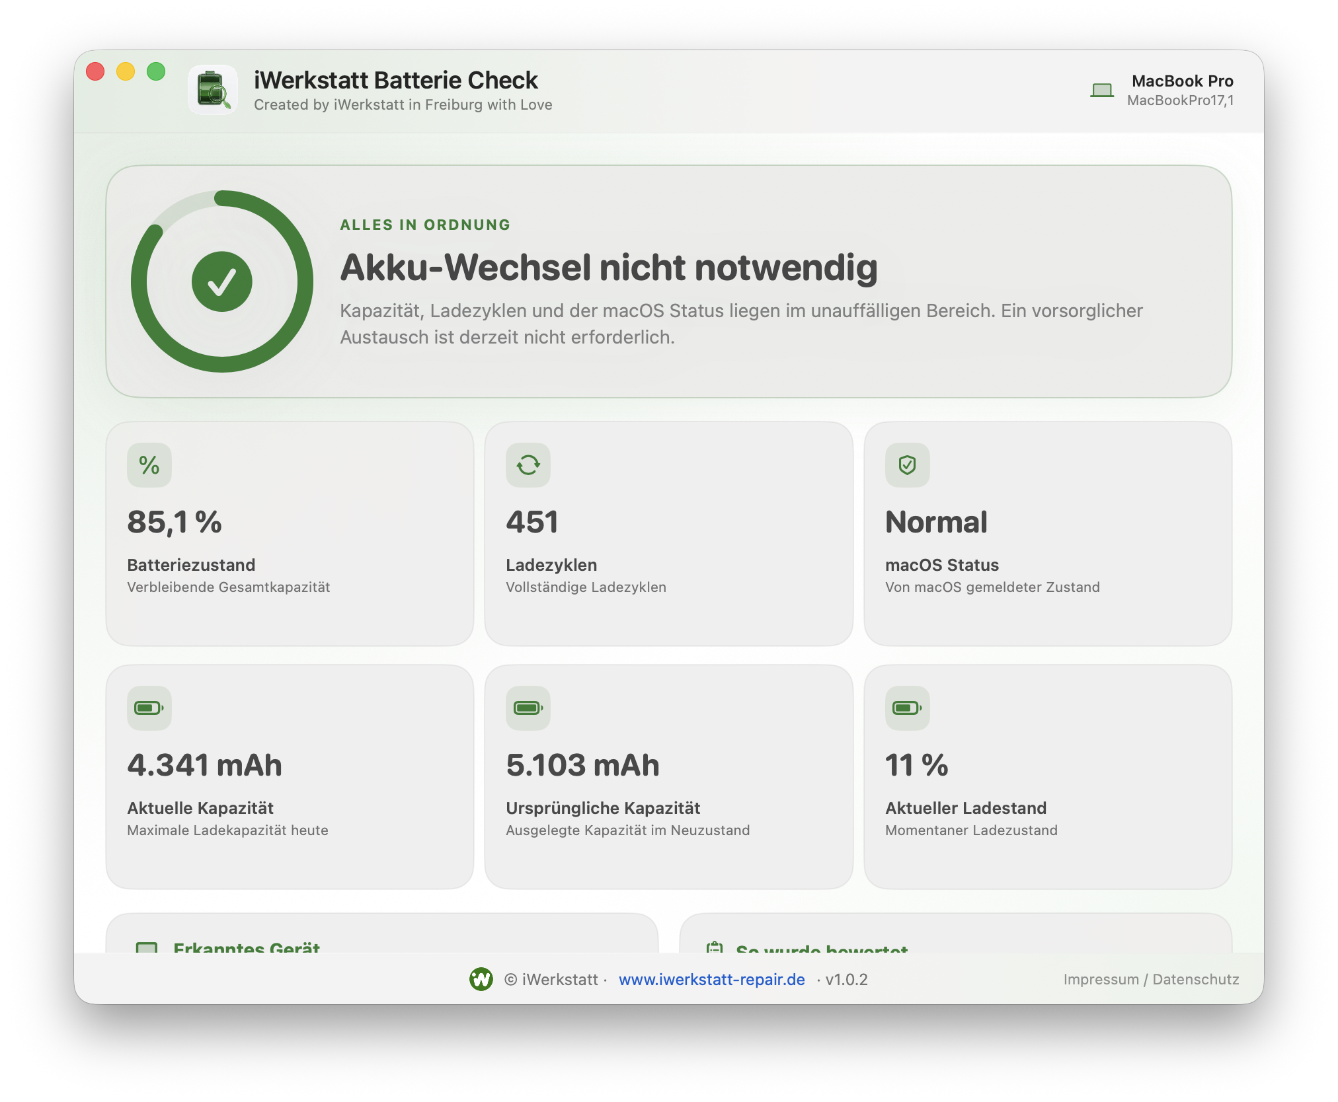Click the green iWerkstatt W logo in footer
Screen dimensions: 1338x1102
[x=481, y=979]
